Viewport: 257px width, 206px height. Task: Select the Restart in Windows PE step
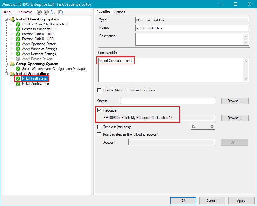click(x=39, y=29)
